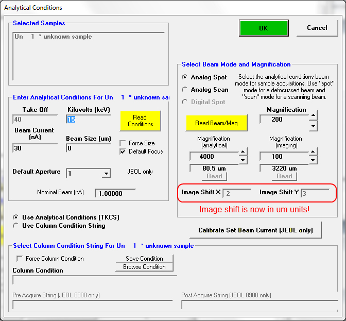Click the Read Beam/Mag button

[216, 123]
